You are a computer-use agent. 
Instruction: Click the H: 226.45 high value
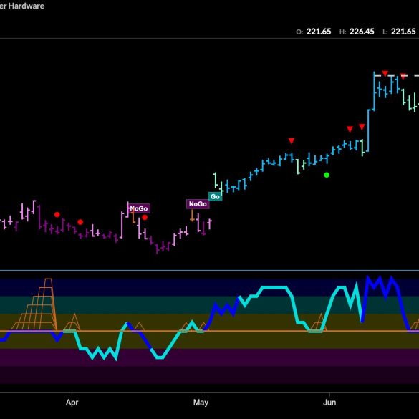tap(357, 32)
